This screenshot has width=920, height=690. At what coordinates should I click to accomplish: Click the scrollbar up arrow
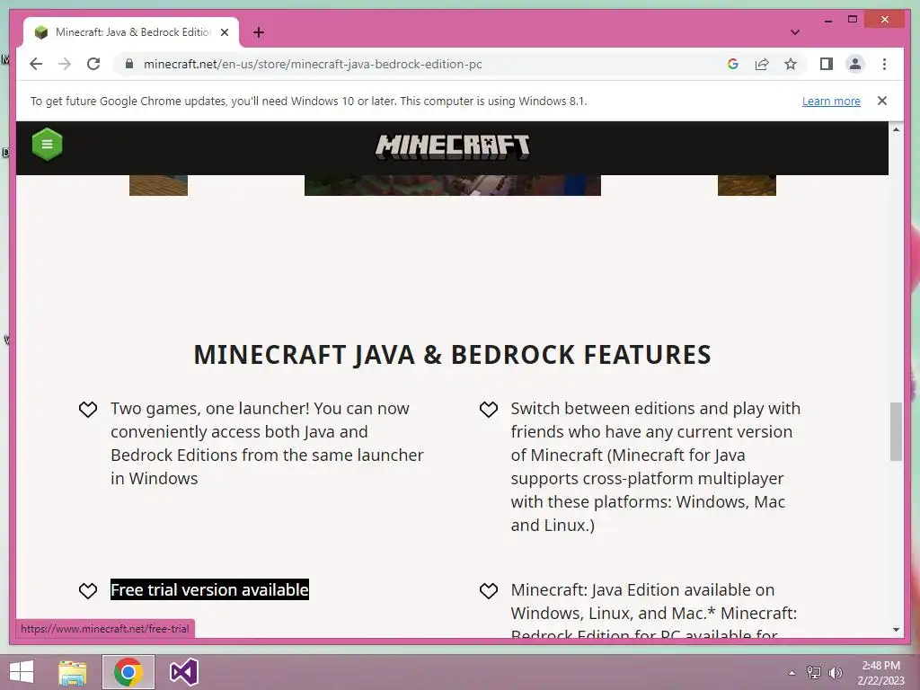(896, 129)
